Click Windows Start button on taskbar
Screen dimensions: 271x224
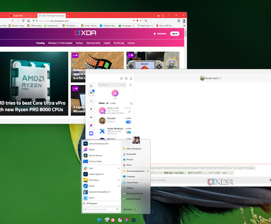[x=99, y=220]
